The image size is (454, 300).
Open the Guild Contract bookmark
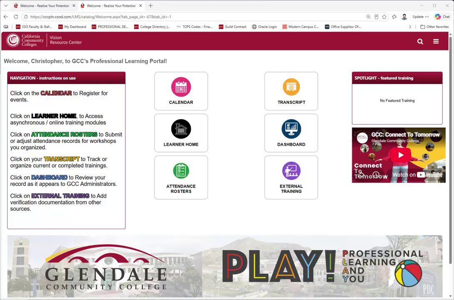click(232, 27)
